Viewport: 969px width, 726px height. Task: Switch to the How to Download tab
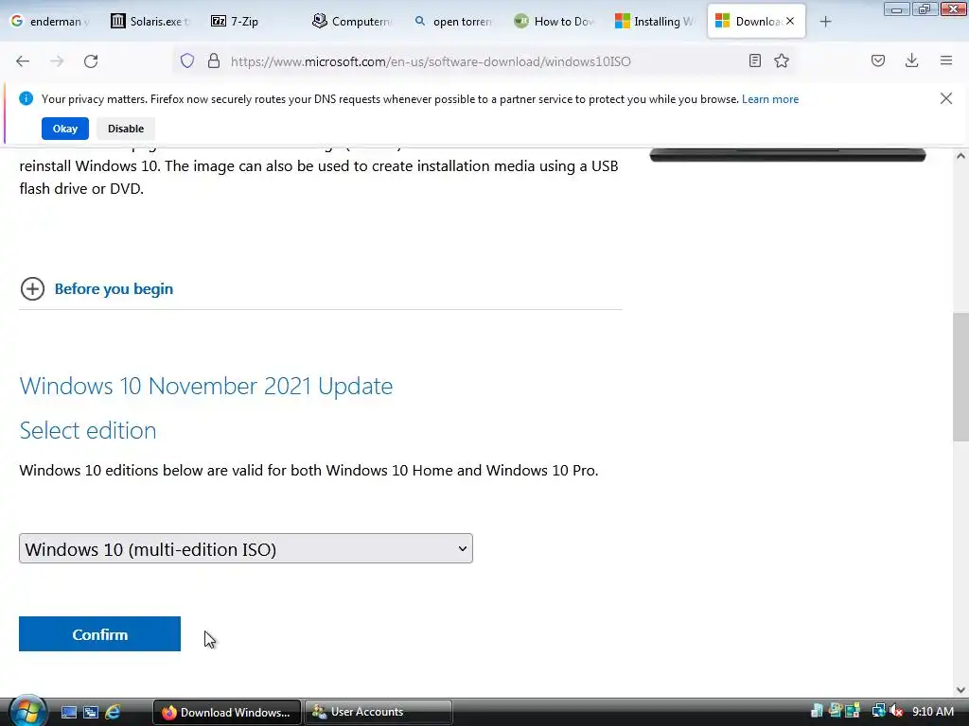pos(555,21)
